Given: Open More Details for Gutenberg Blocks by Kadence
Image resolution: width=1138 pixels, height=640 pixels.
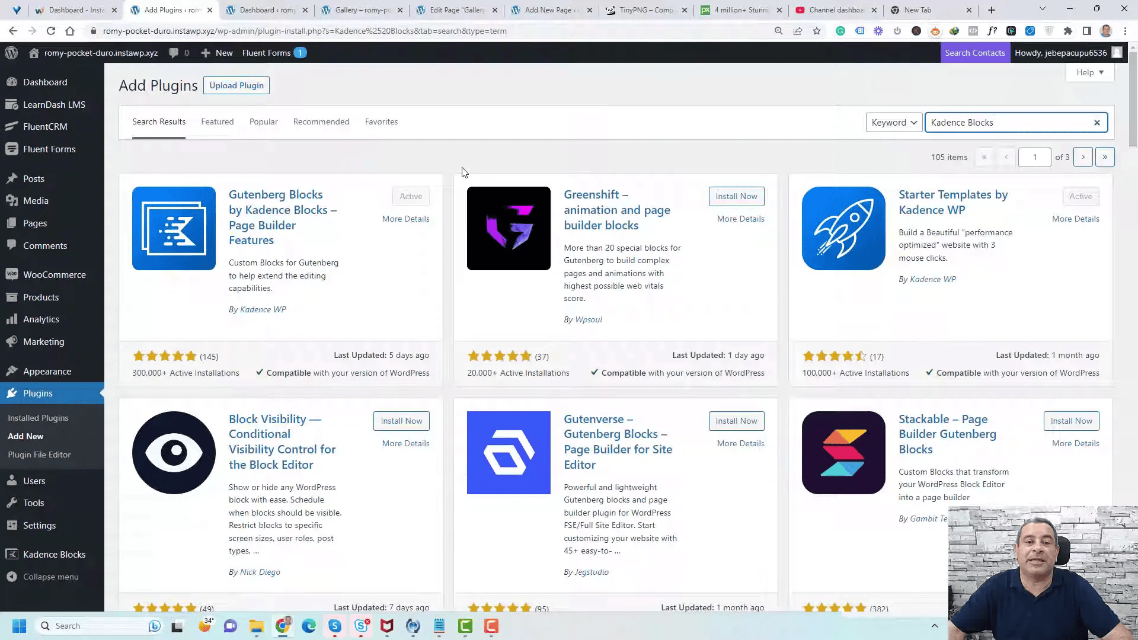Looking at the screenshot, I should (405, 219).
